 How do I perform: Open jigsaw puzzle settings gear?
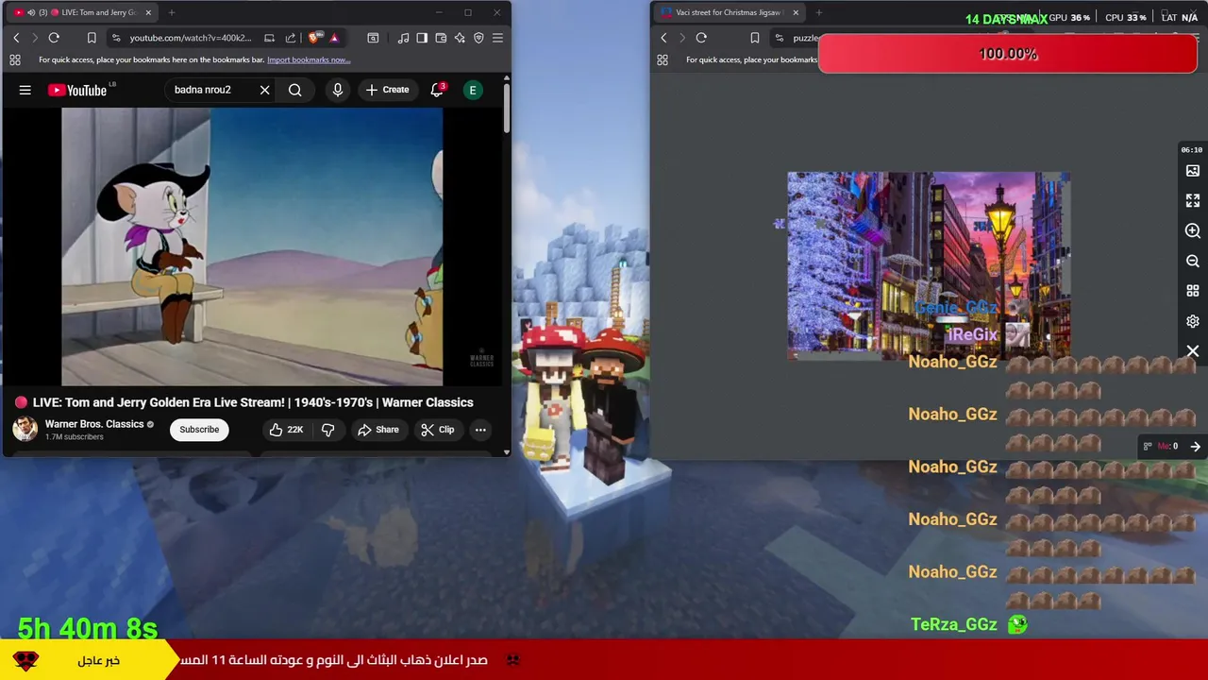click(x=1193, y=321)
